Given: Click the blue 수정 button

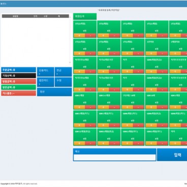Looking at the screenshot, I should point(64,82).
